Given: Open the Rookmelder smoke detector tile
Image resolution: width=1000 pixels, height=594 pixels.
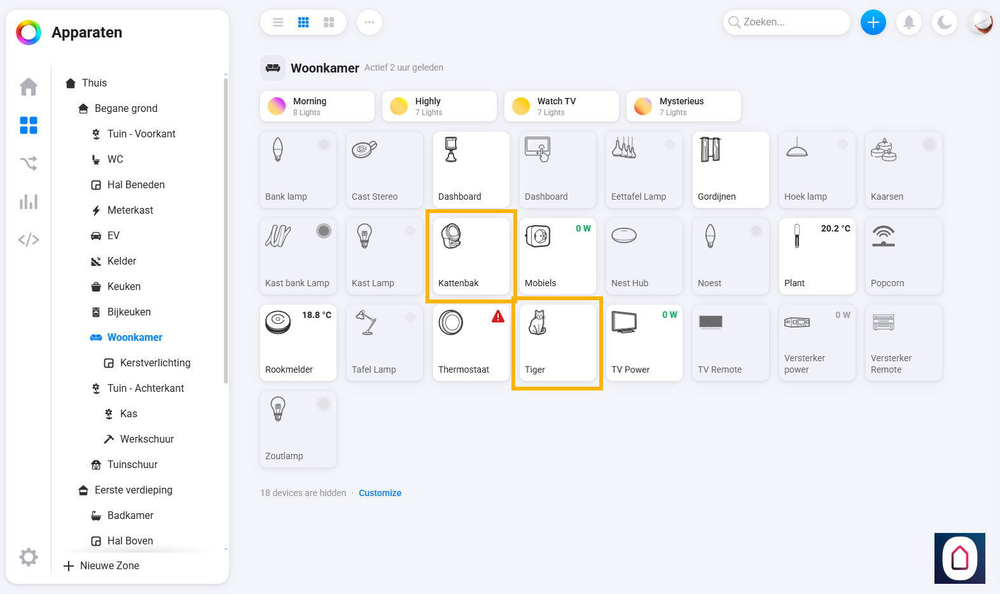Looking at the screenshot, I should pyautogui.click(x=298, y=343).
